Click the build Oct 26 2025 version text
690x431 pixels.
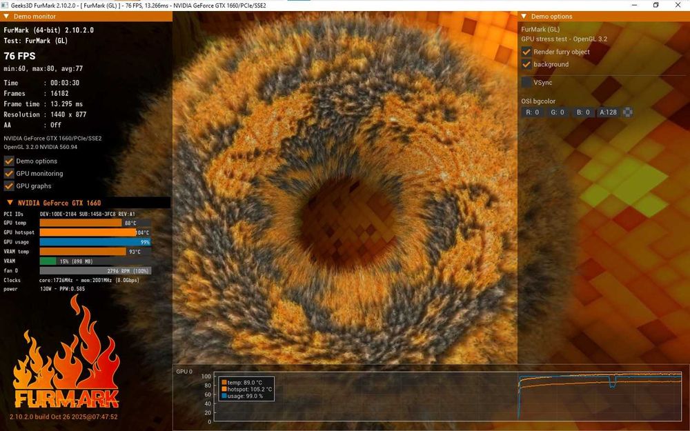63,417
